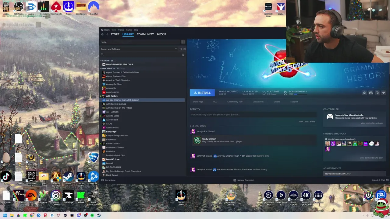The width and height of the screenshot is (390, 219).
Task: Open the Windows Start menu
Action: tap(5, 215)
